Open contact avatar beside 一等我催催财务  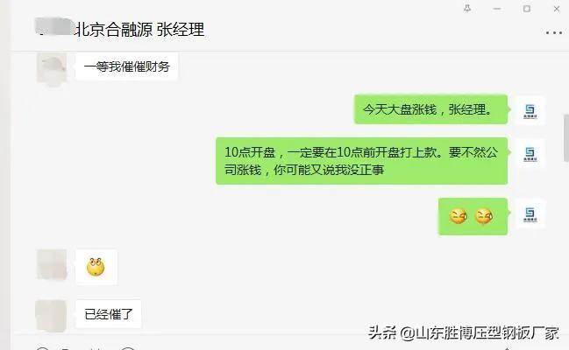click(52, 67)
